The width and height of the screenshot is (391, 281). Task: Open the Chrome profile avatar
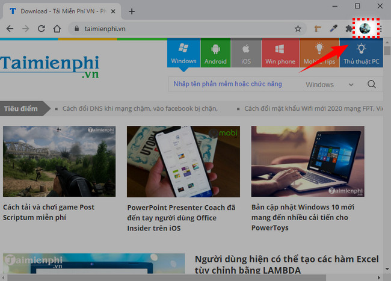[x=365, y=28]
